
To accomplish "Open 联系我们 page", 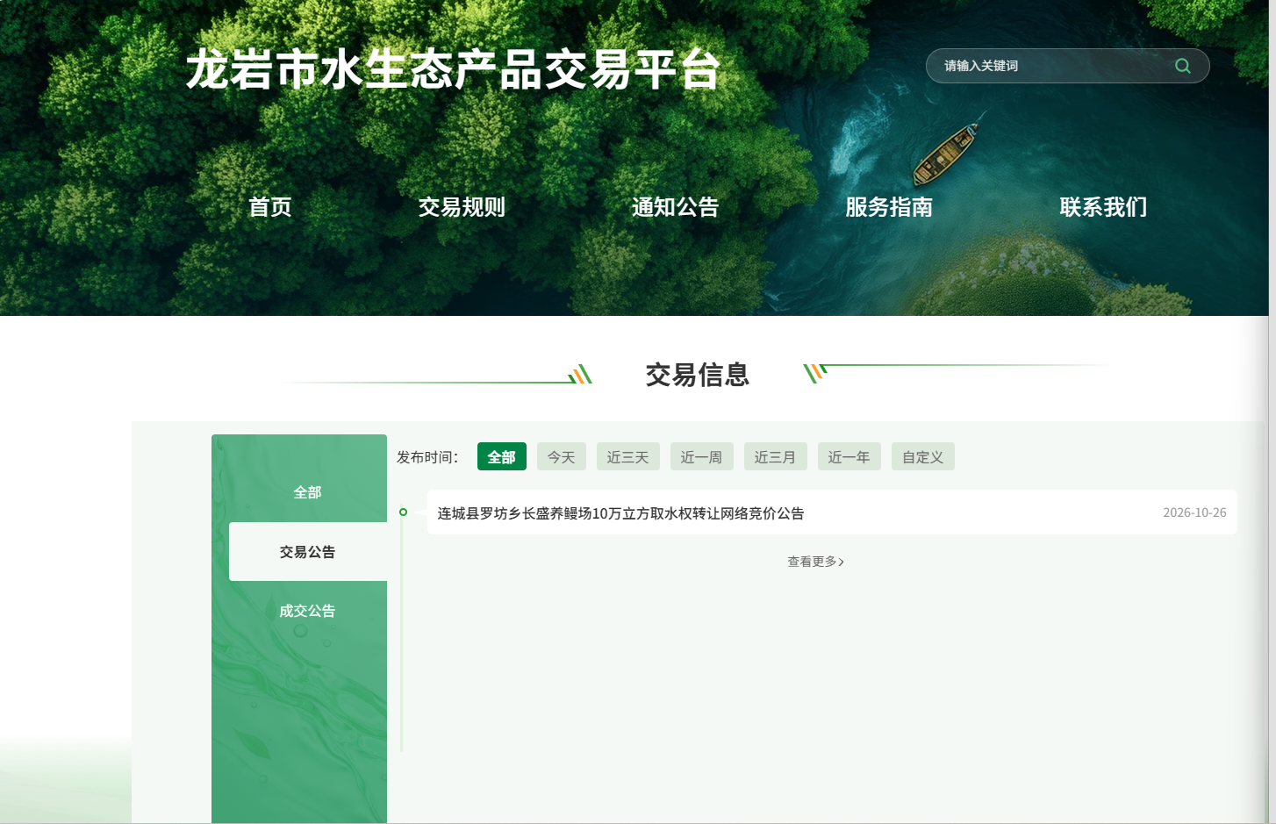I will tap(1103, 207).
